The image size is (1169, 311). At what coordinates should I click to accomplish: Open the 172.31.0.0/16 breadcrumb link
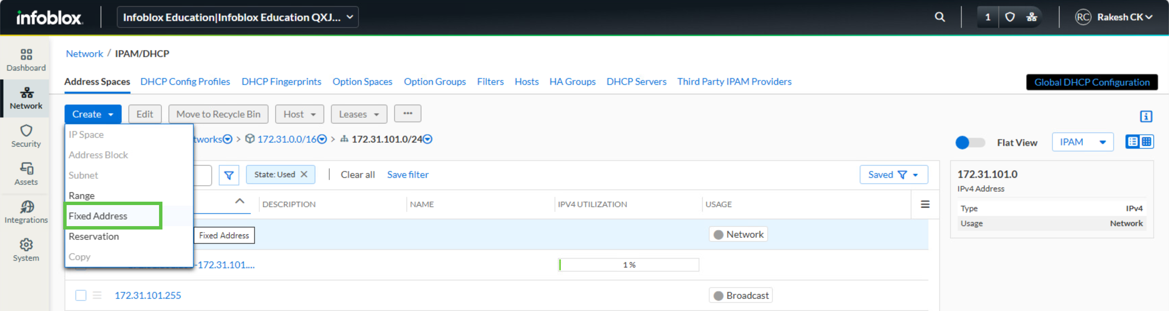click(287, 139)
